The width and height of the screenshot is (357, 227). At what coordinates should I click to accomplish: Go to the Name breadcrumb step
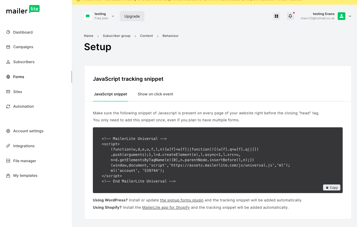(89, 36)
